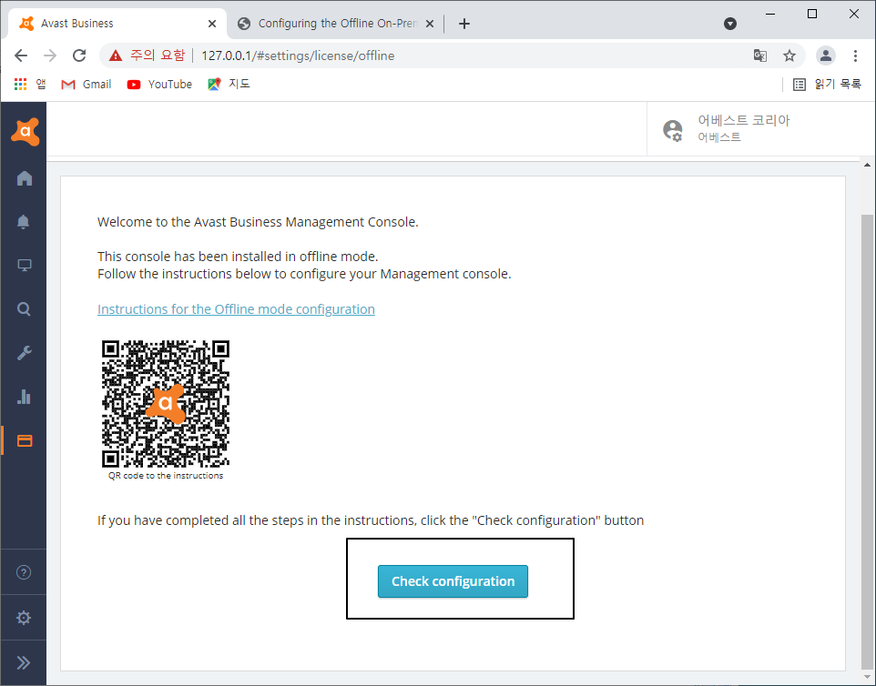Click the page scrollbar up arrow
Viewport: 876px width, 686px height.
(867, 165)
